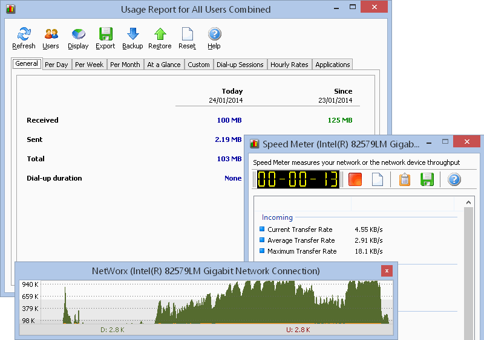Select the General tab
The width and height of the screenshot is (484, 340).
[27, 64]
